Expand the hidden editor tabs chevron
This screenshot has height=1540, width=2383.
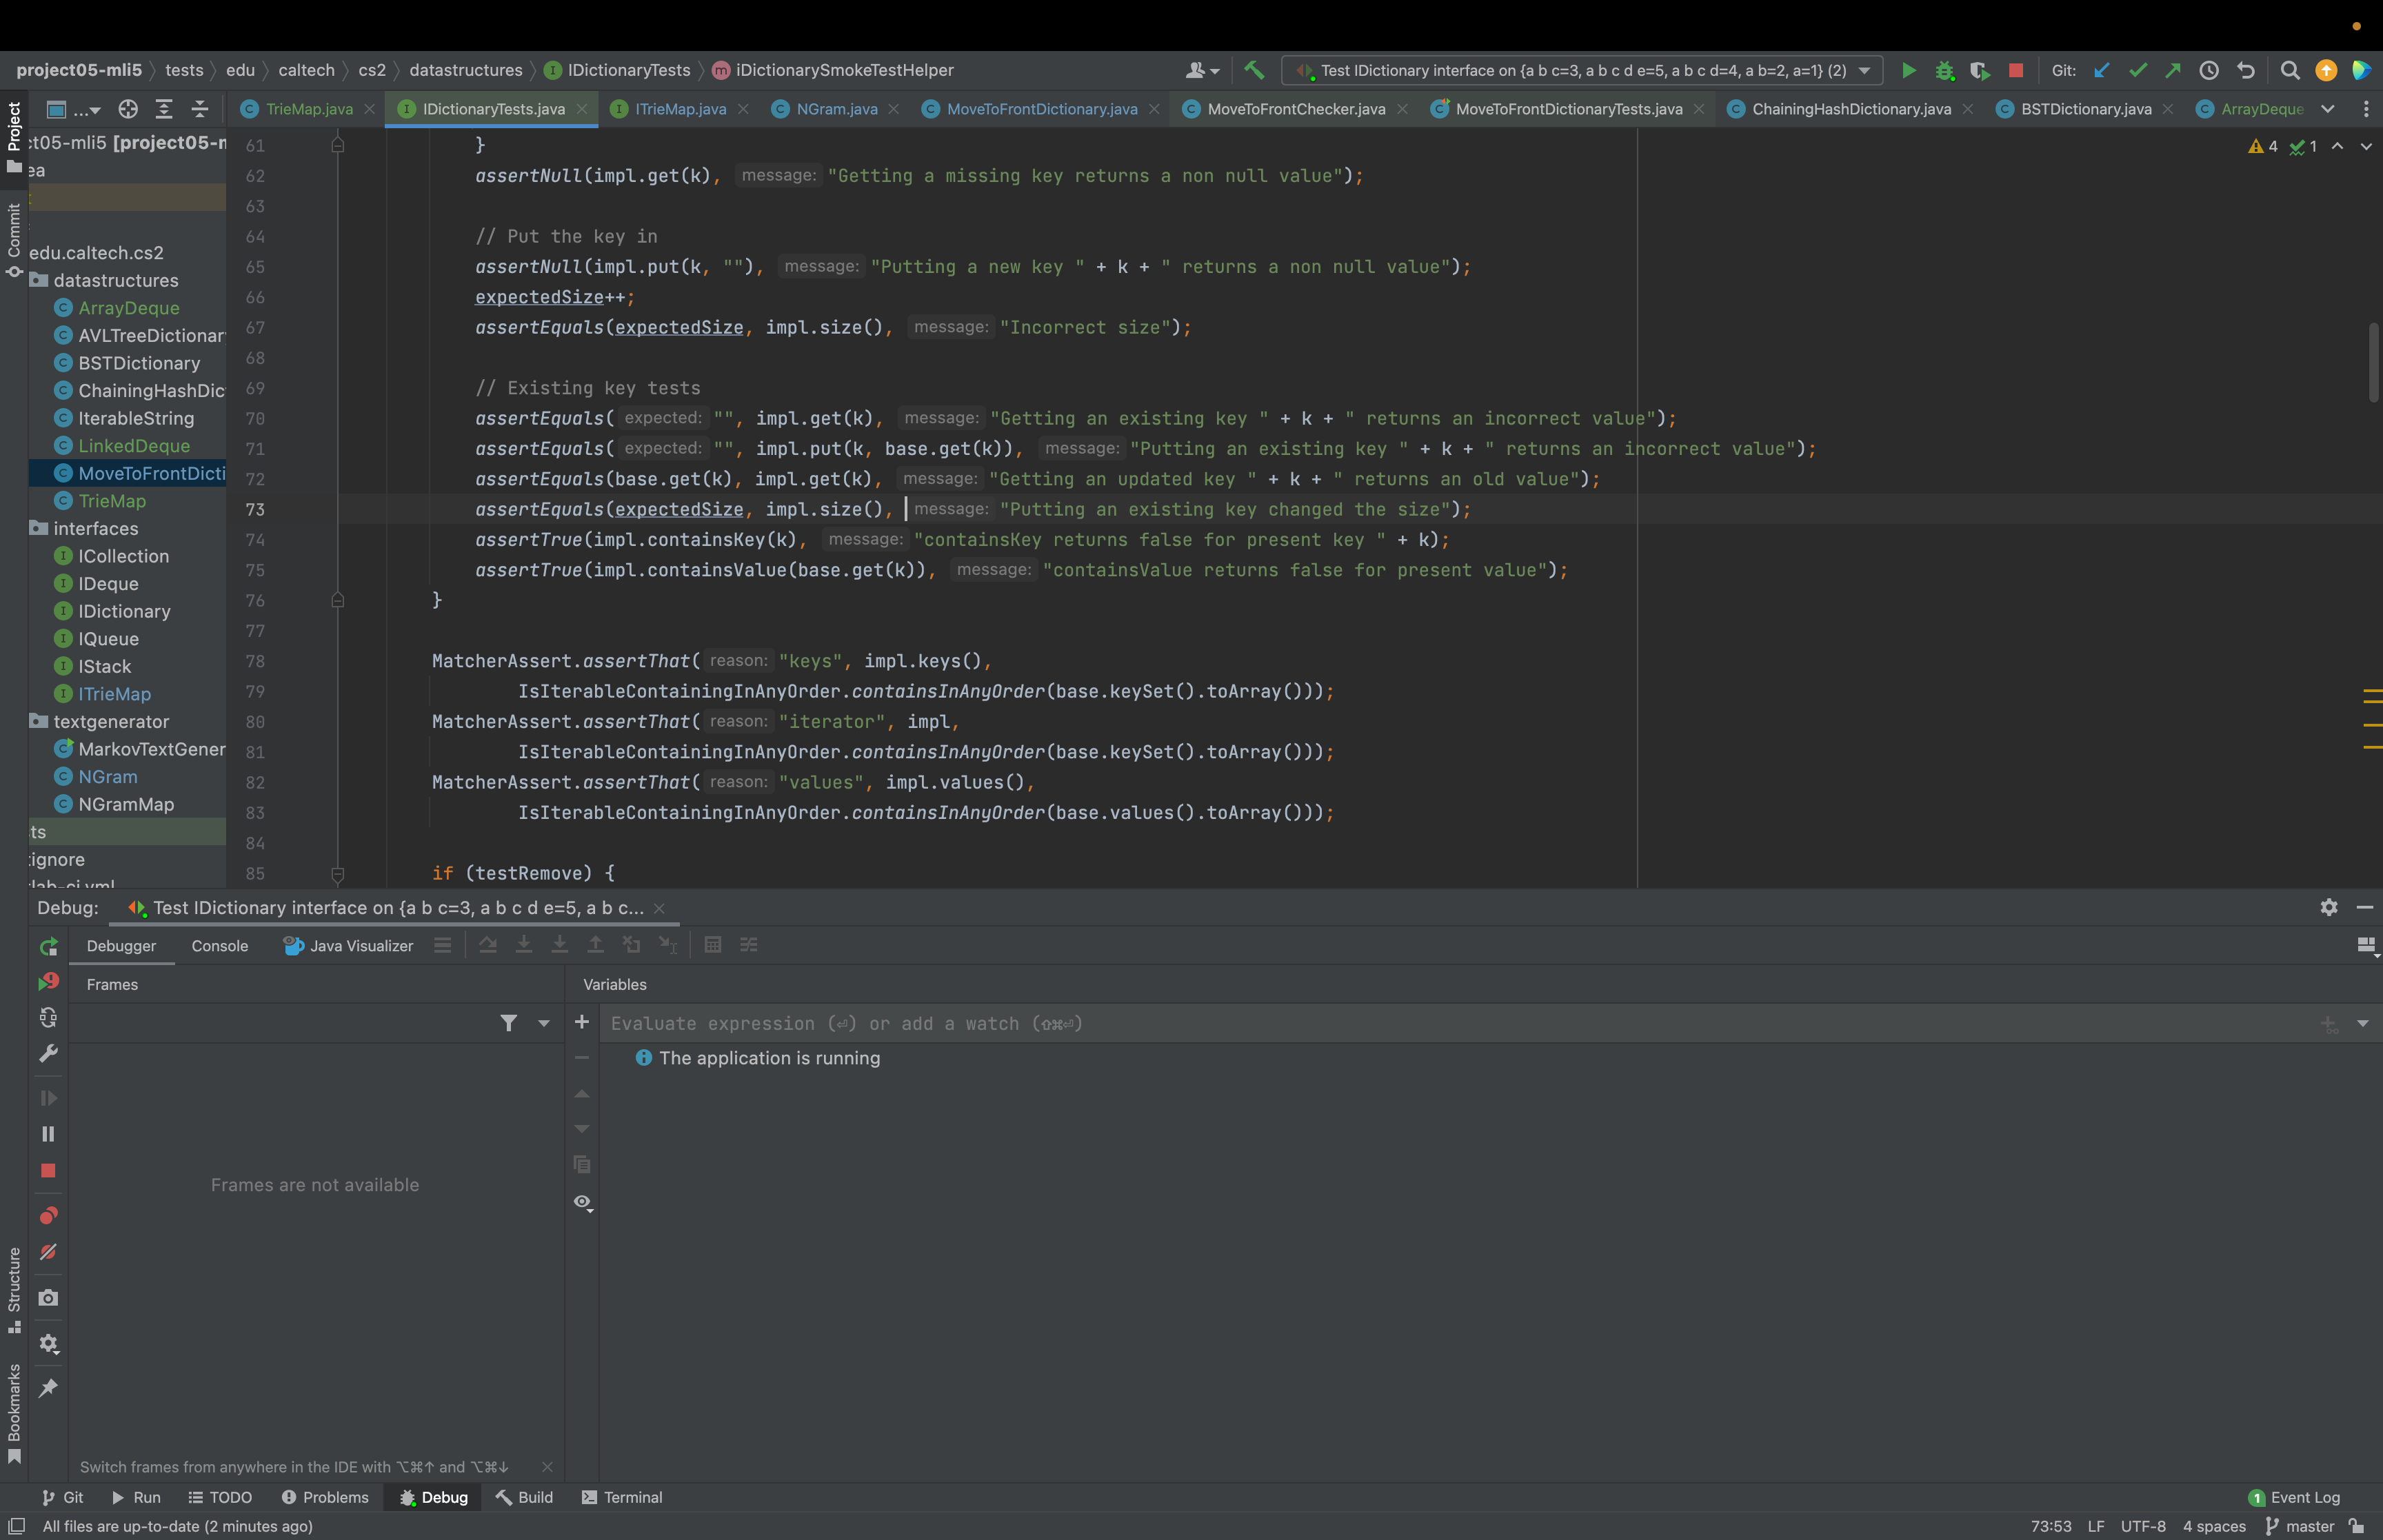pos(2327,109)
